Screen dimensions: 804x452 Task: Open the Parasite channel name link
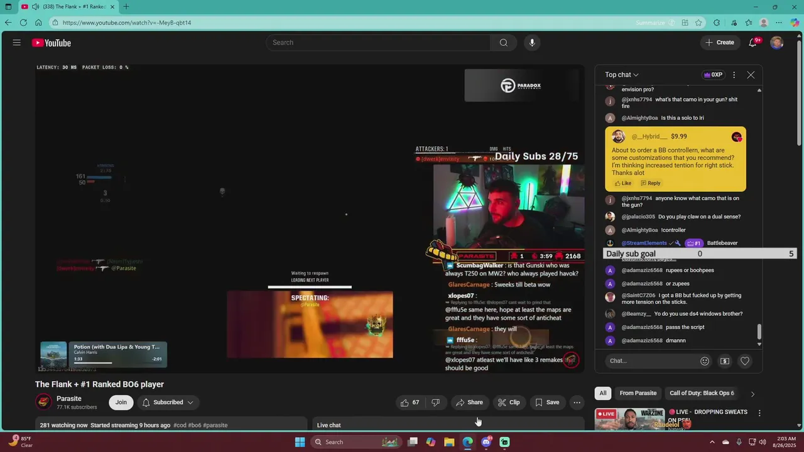point(69,399)
